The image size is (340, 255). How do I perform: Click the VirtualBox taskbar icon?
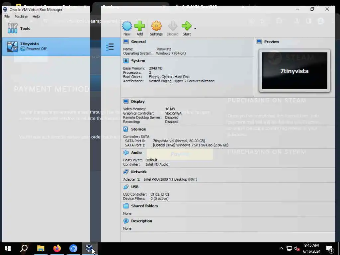pos(89,248)
